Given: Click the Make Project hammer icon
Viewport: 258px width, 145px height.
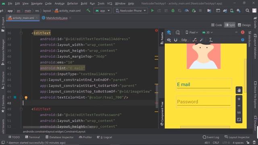Looking at the screenshot, I should coord(88,11).
